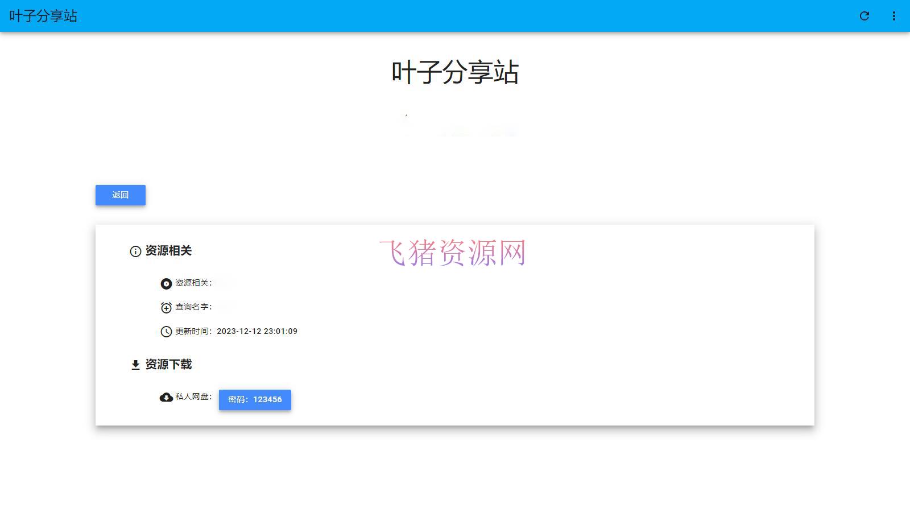This screenshot has height=512, width=910.
Task: Click the 资源下载 section heading text
Action: coord(168,365)
